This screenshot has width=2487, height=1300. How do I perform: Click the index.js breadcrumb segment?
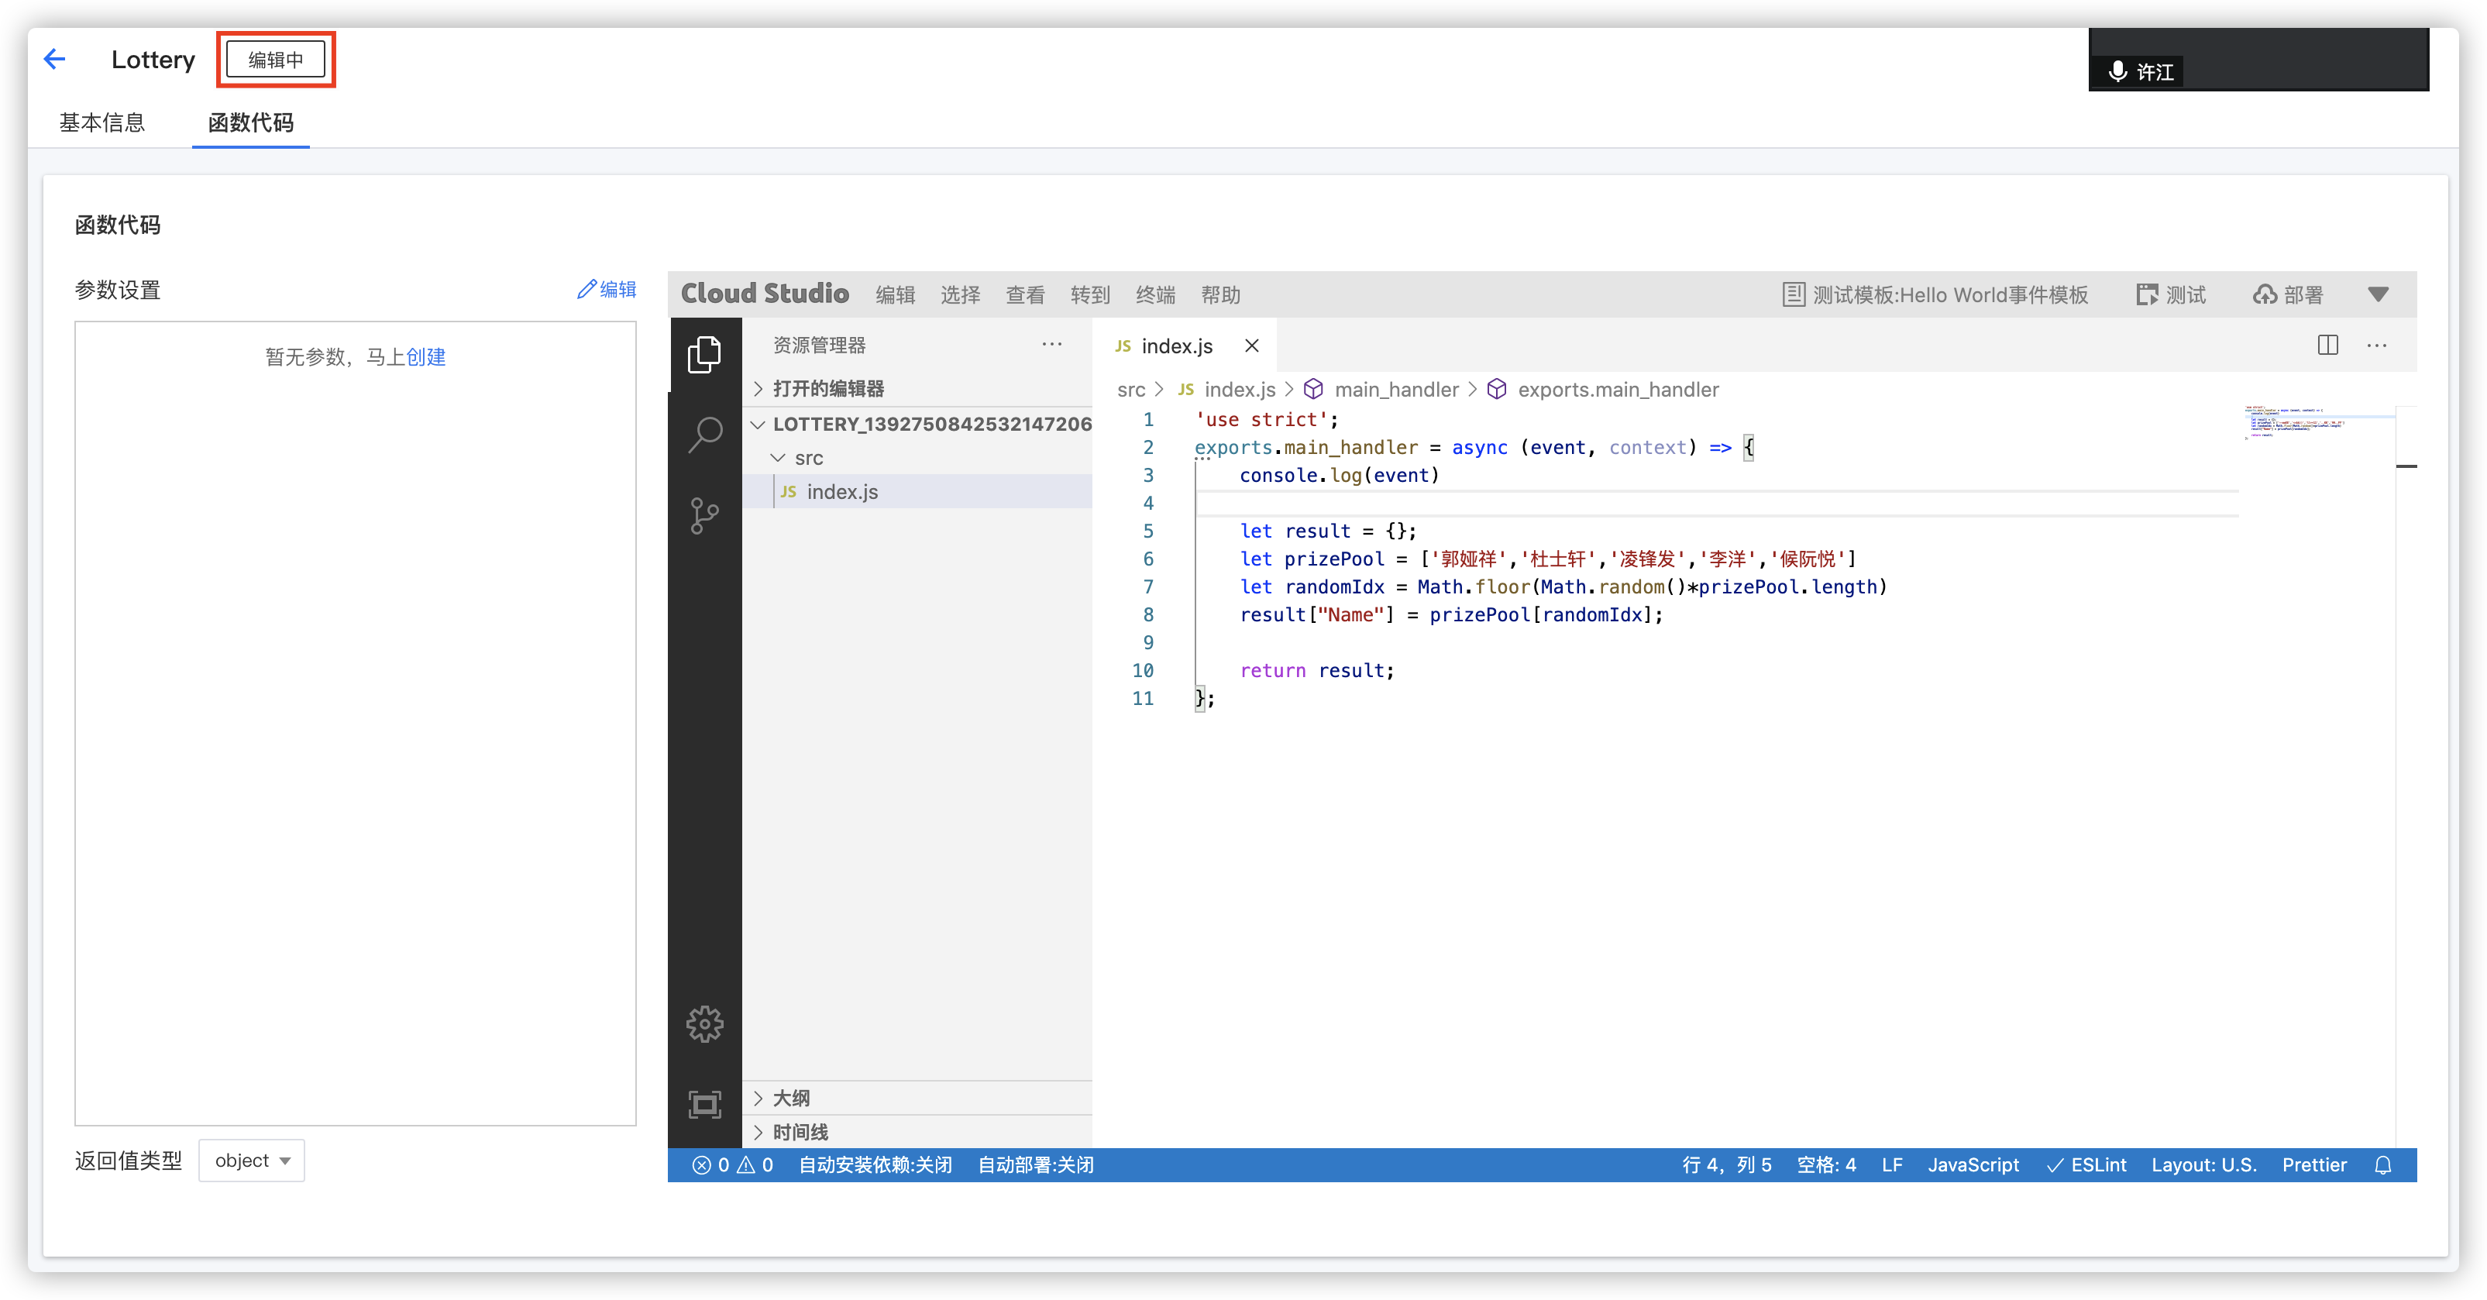1227,389
